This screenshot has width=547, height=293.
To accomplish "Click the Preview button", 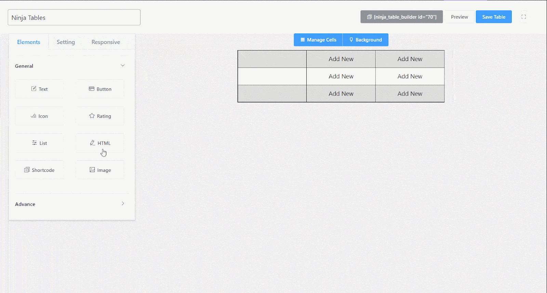I will pos(459,17).
